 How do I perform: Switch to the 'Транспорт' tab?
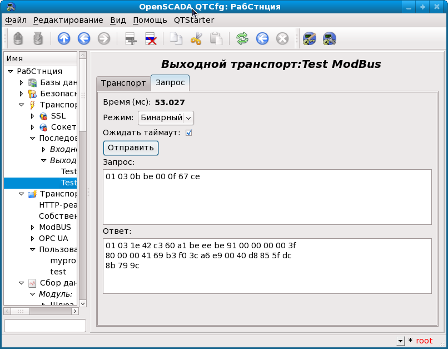(123, 83)
